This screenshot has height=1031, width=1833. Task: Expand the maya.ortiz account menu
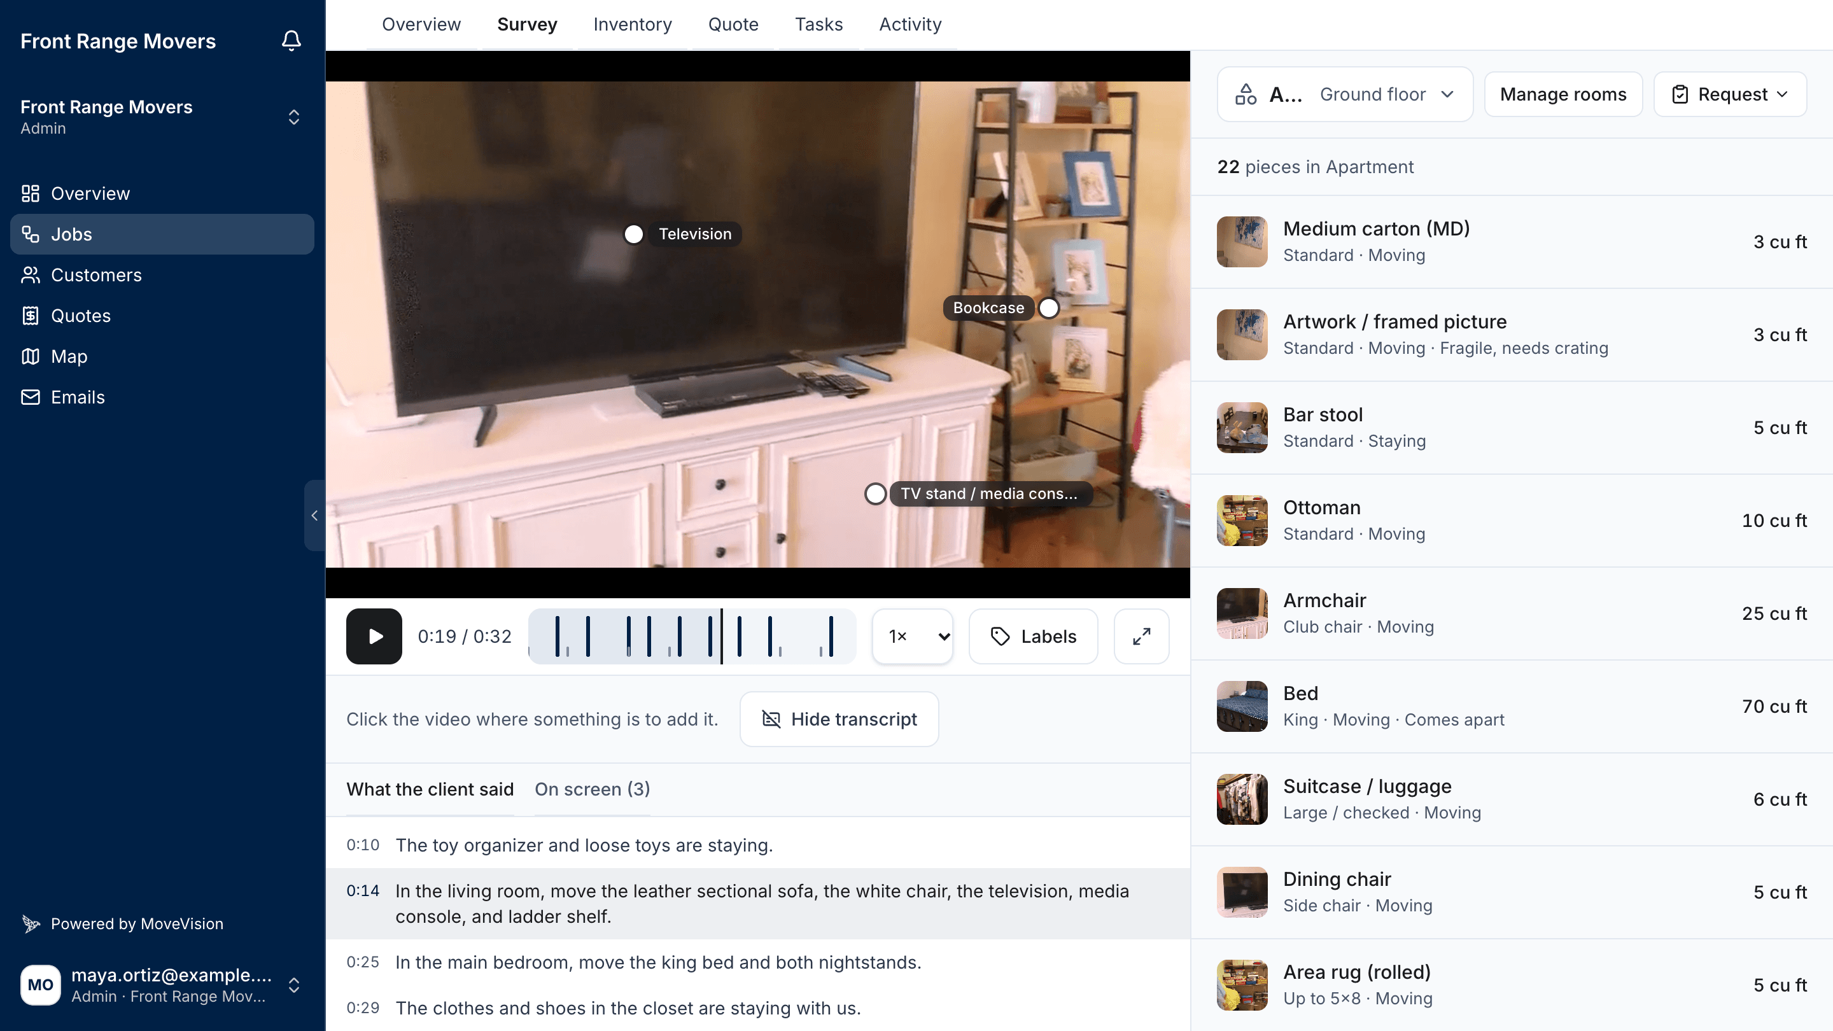[x=162, y=985]
